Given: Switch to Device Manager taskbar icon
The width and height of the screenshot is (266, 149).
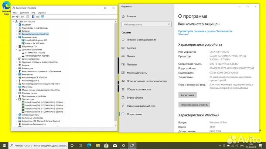Looking at the screenshot, I should (x=132, y=145).
